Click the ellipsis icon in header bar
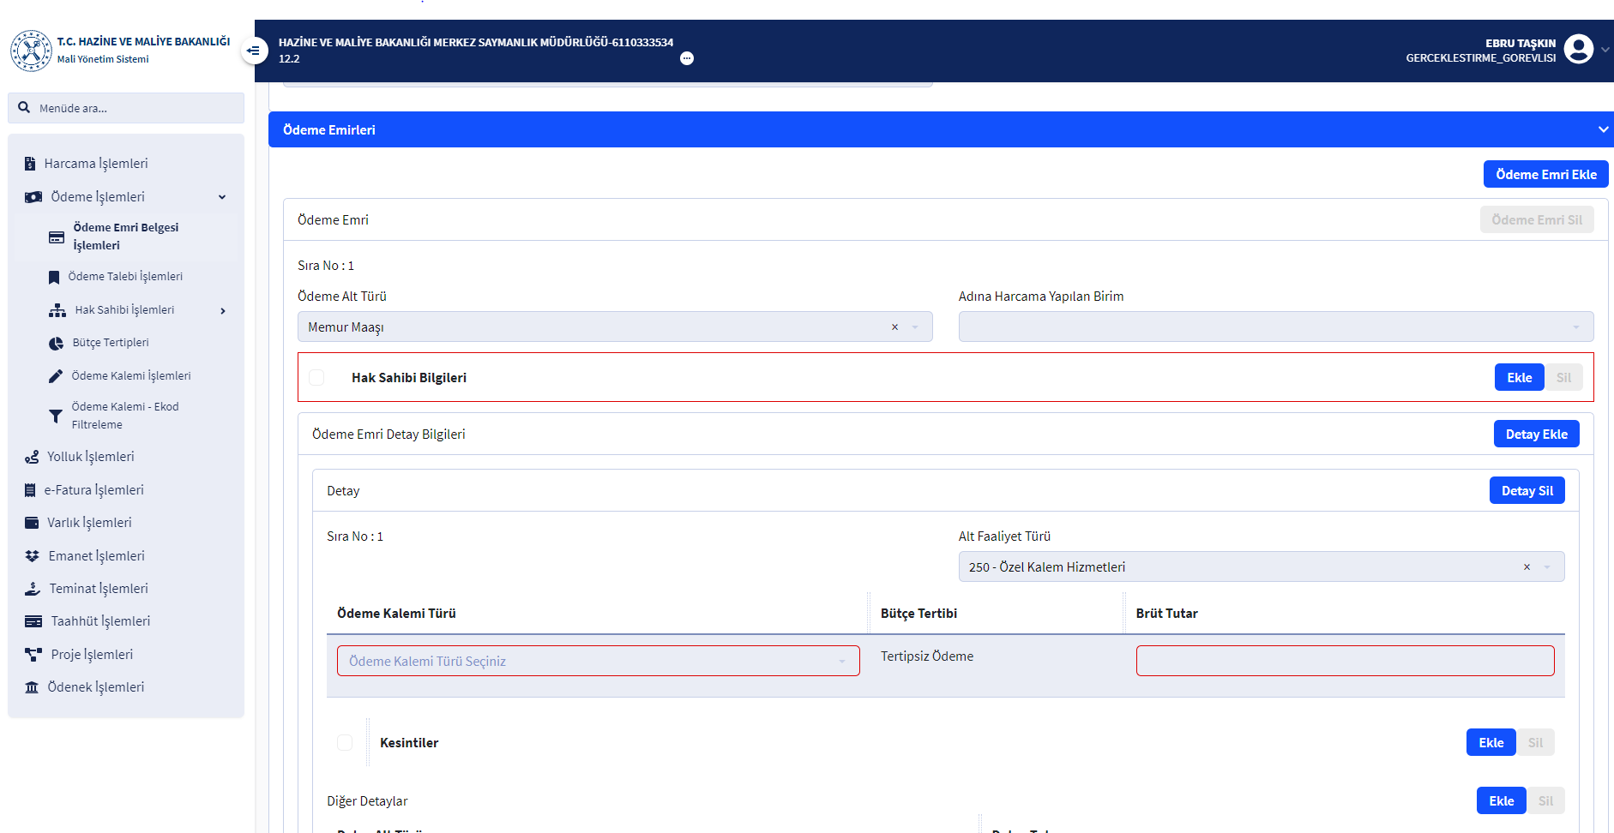The width and height of the screenshot is (1614, 833). click(687, 58)
